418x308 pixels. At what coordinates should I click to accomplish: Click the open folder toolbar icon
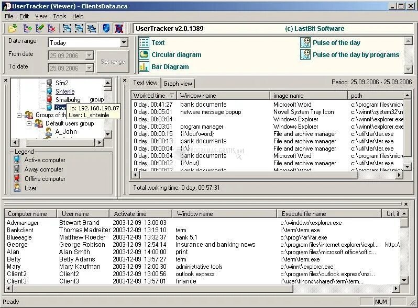[13, 28]
